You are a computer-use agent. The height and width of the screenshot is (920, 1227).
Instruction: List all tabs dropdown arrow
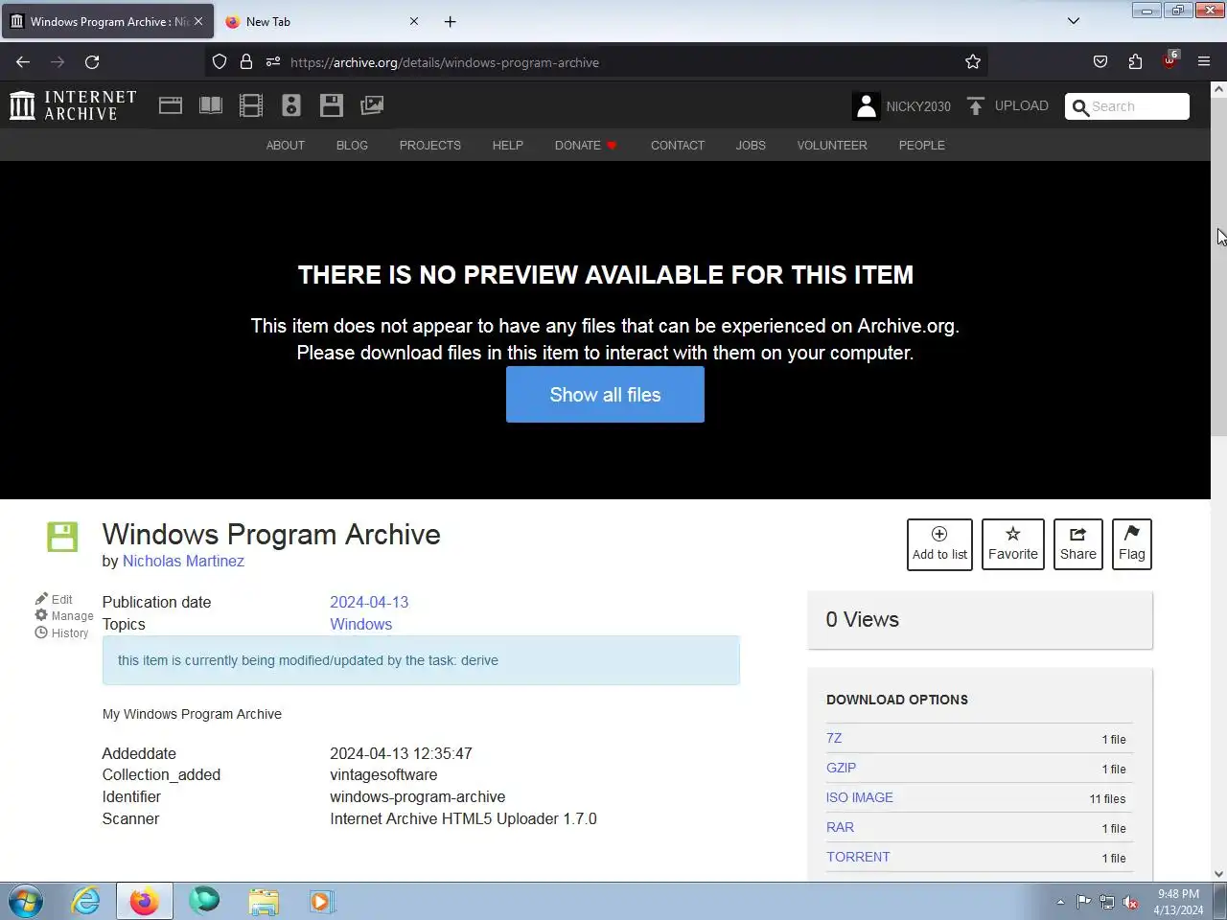[1074, 21]
